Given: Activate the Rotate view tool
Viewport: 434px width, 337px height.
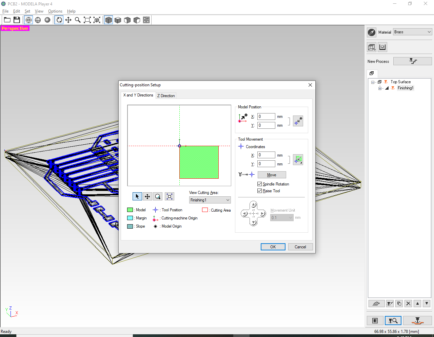Looking at the screenshot, I should [x=59, y=20].
